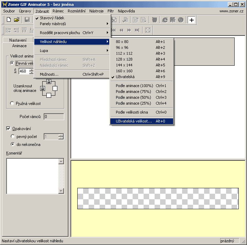Follow the www.zoner.cz link
Screen dimensions: 247x245
coord(232,11)
